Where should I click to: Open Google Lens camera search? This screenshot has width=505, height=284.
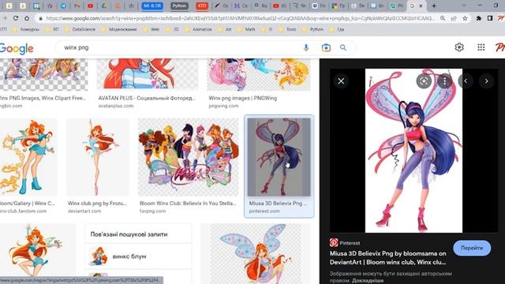326,47
